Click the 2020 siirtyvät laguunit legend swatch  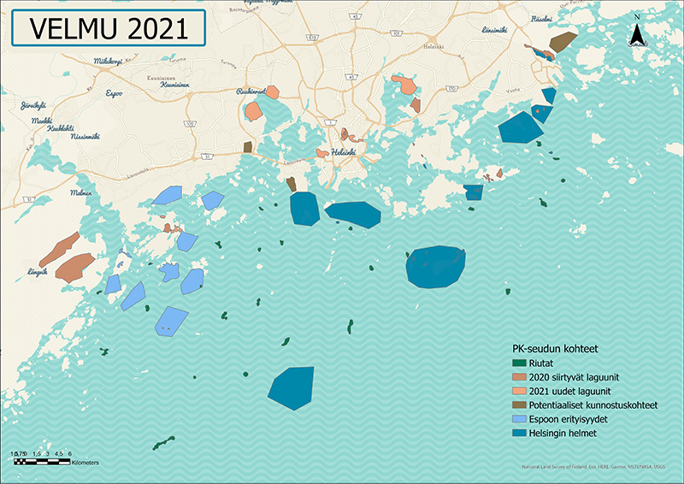pos(519,377)
